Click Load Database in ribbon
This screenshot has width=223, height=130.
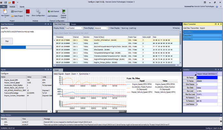tap(52, 16)
